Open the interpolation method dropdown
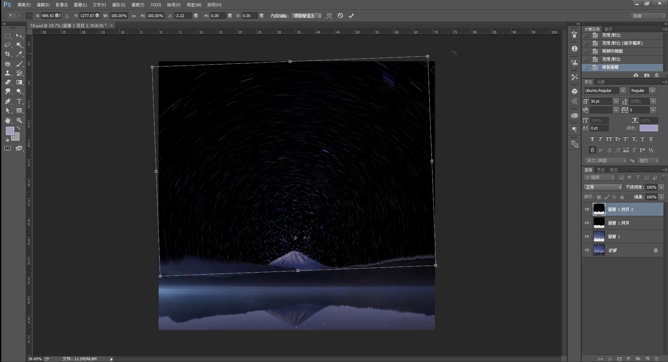Viewport: 668px width, 362px height. point(307,16)
